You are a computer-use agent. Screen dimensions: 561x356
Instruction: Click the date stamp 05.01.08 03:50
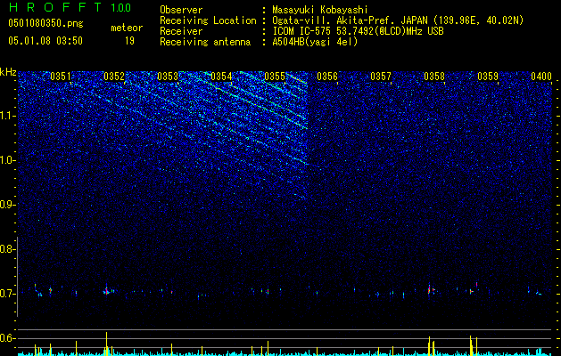(45, 41)
